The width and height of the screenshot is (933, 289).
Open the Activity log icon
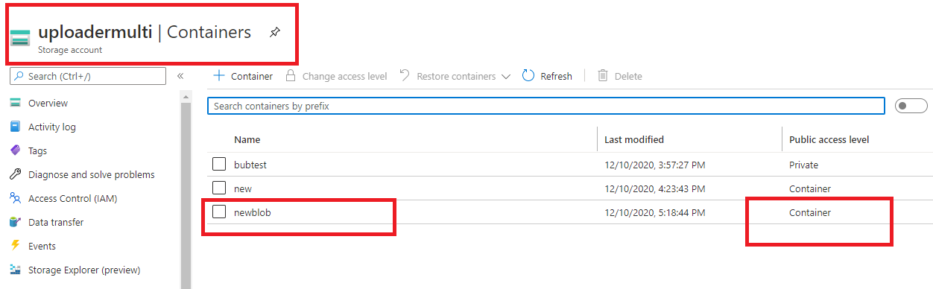point(15,127)
